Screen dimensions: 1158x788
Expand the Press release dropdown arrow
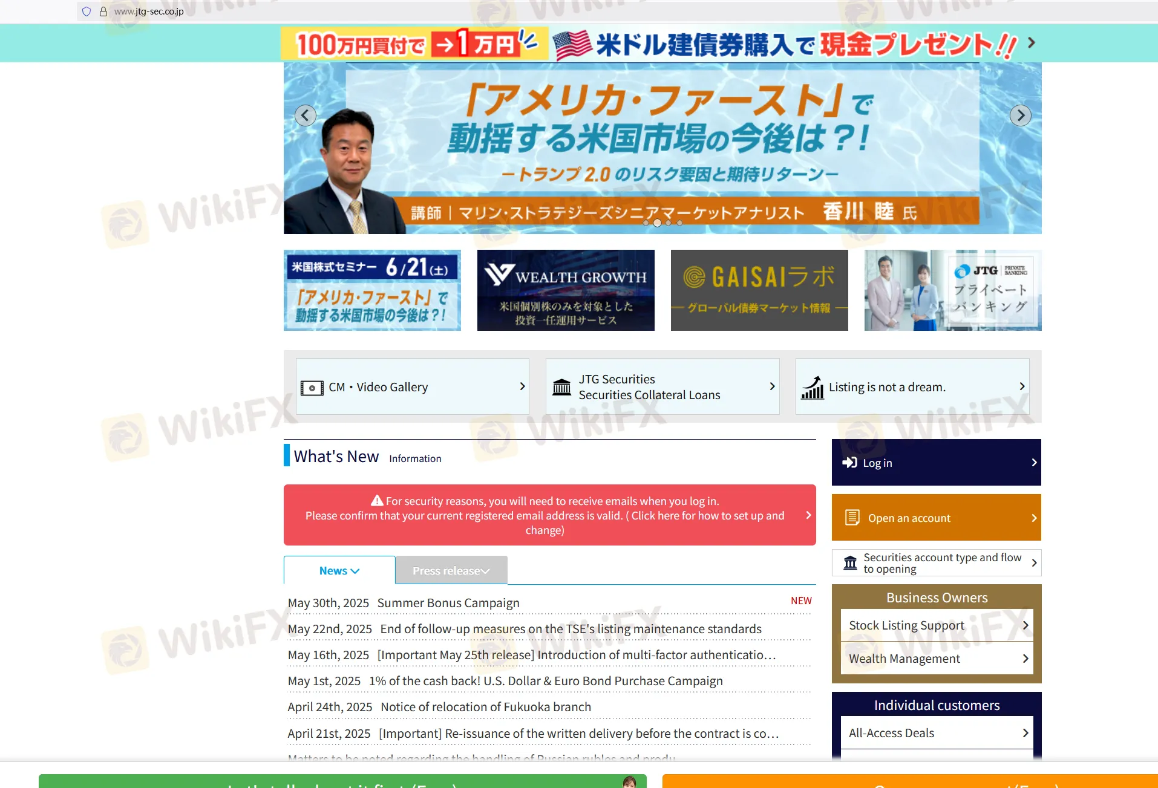click(485, 571)
